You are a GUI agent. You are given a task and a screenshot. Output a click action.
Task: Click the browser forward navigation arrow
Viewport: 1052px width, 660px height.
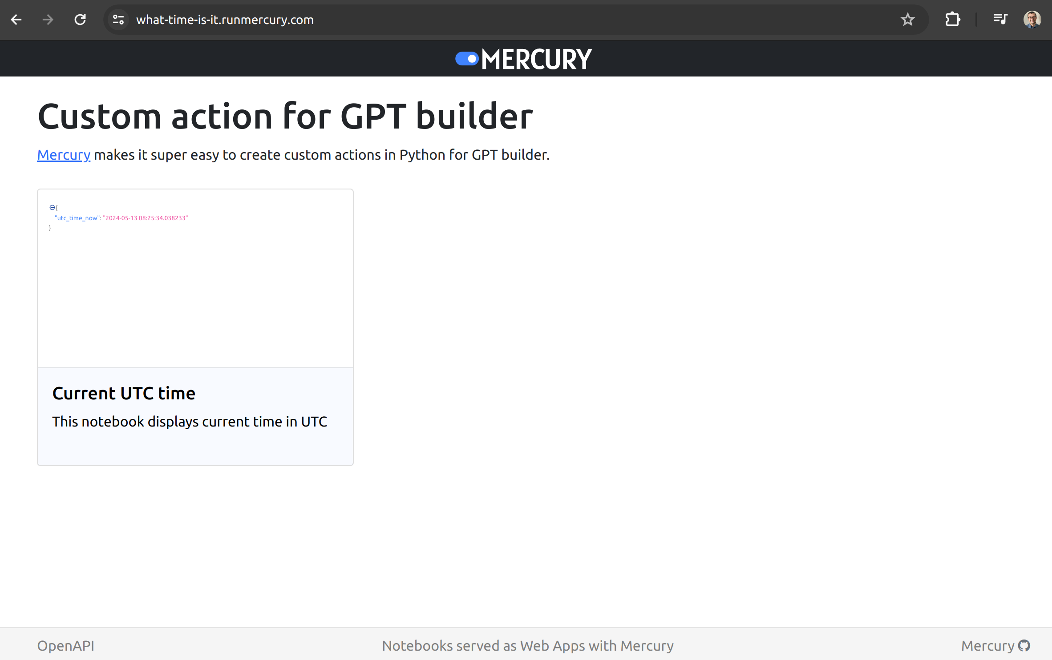click(x=47, y=20)
